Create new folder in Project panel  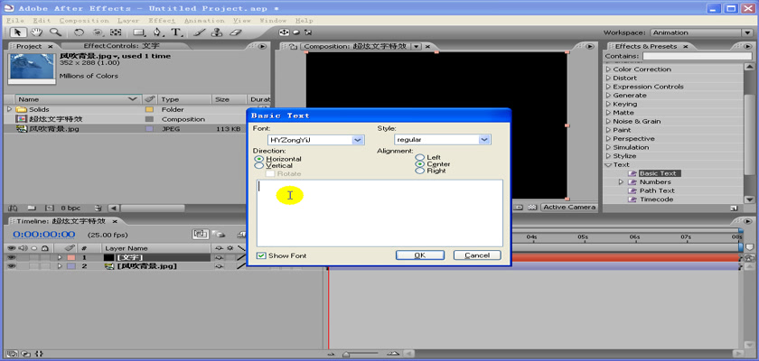tap(32, 208)
